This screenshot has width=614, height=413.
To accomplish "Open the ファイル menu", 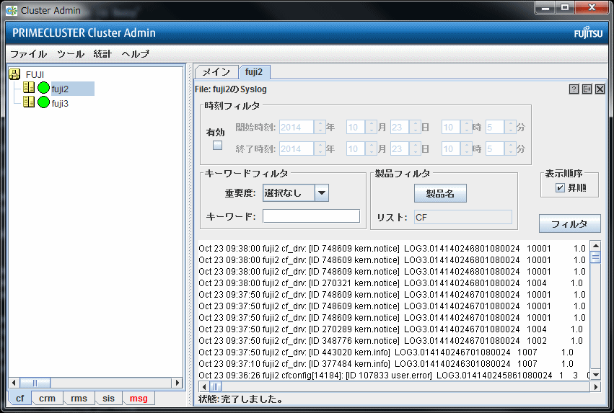I will coord(28,54).
